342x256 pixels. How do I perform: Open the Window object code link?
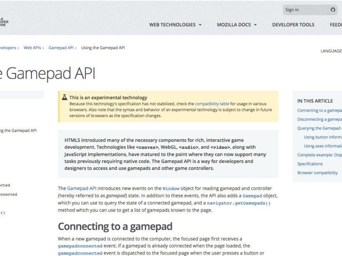171,189
